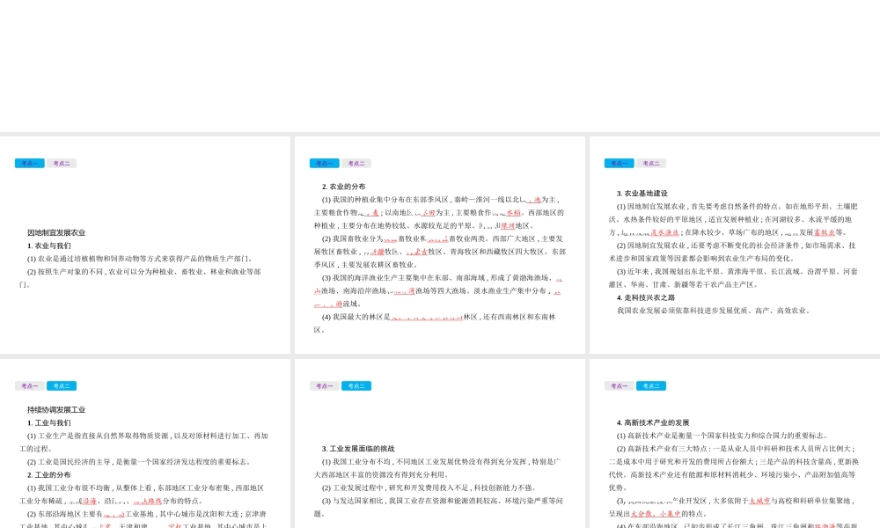Click the heading 3. 农业基地建设
Viewport: 880px width, 528px height.
click(642, 194)
